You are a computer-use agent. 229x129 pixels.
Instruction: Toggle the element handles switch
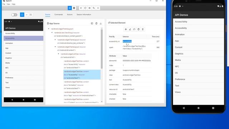[x=14, y=15]
